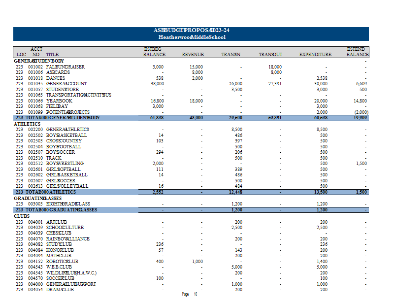Click the TRANS OUT column header

point(270,55)
